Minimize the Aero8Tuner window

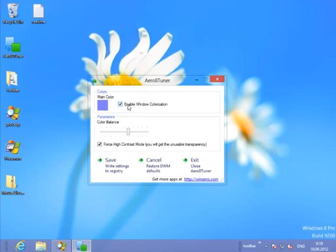click(196, 80)
